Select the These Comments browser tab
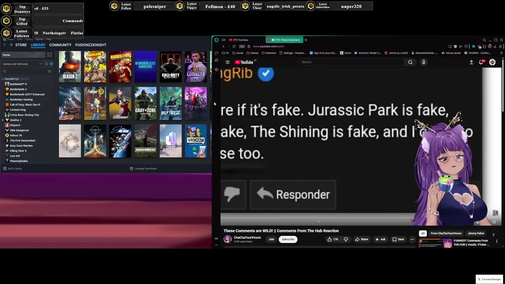The image size is (505, 284). point(284,40)
